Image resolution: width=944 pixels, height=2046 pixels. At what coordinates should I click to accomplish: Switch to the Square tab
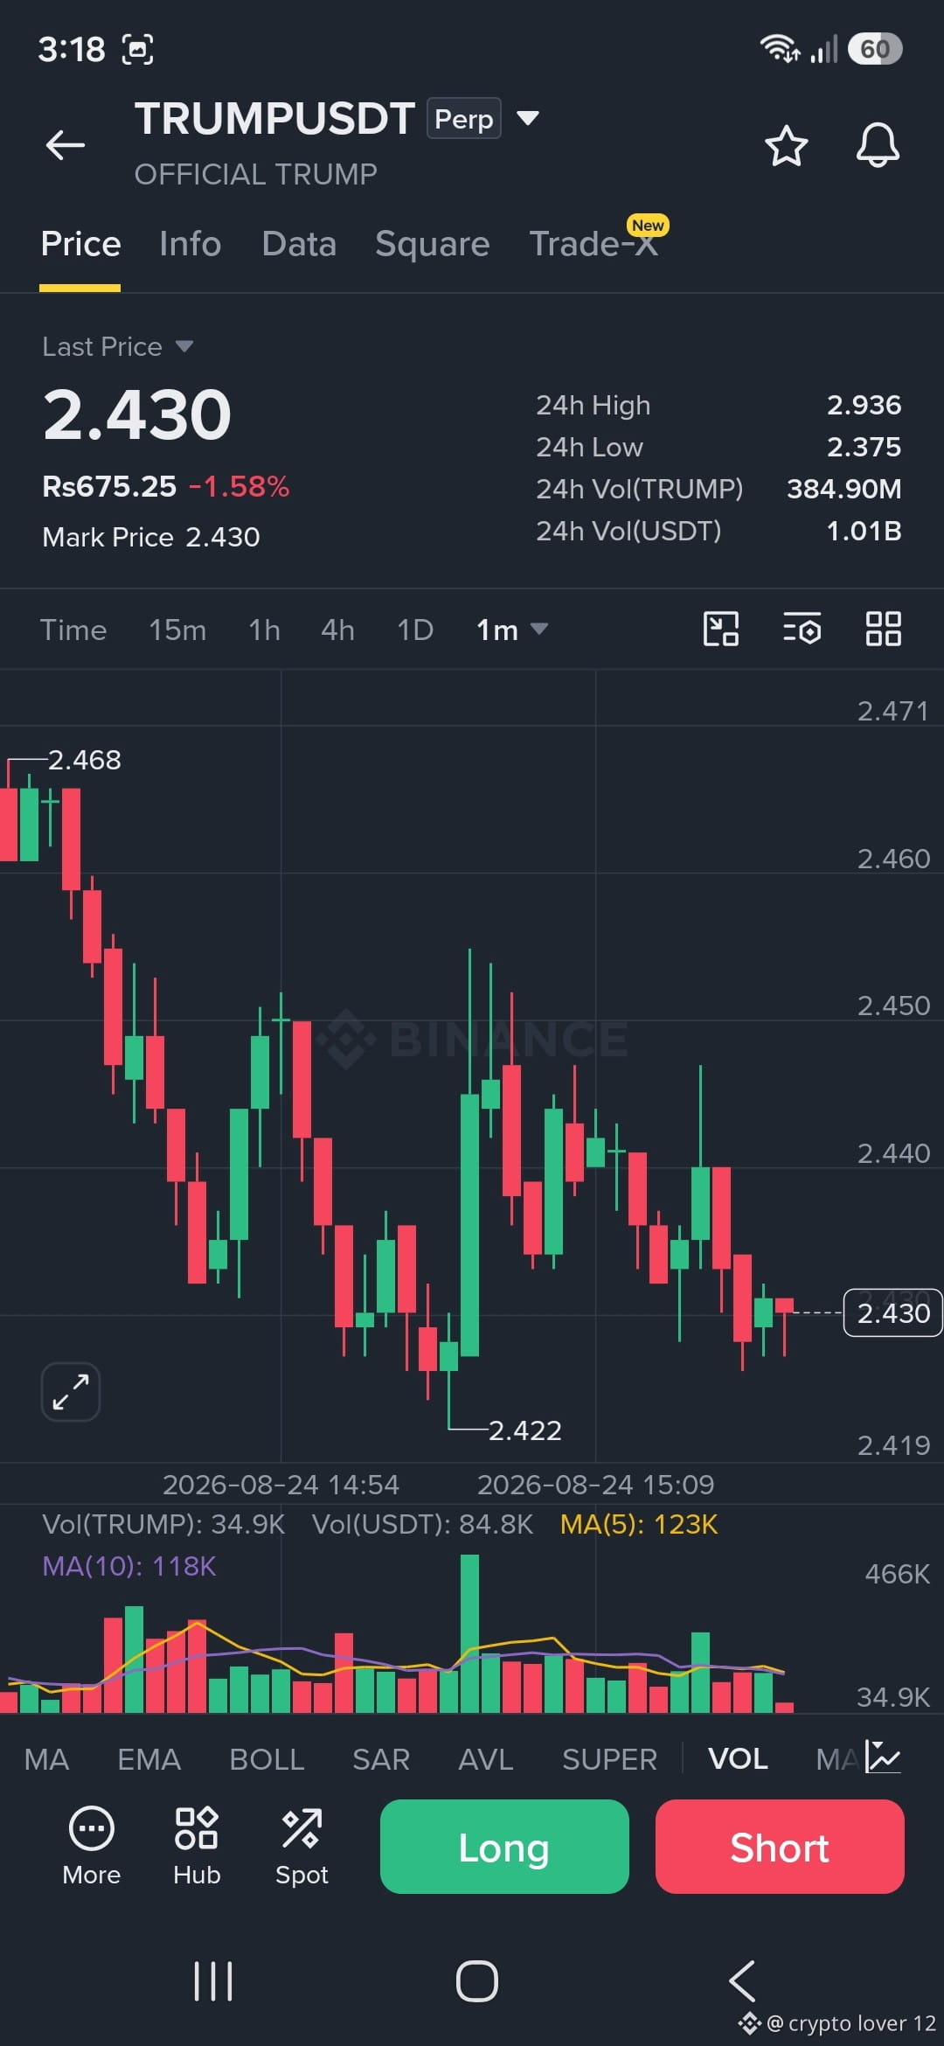(433, 244)
